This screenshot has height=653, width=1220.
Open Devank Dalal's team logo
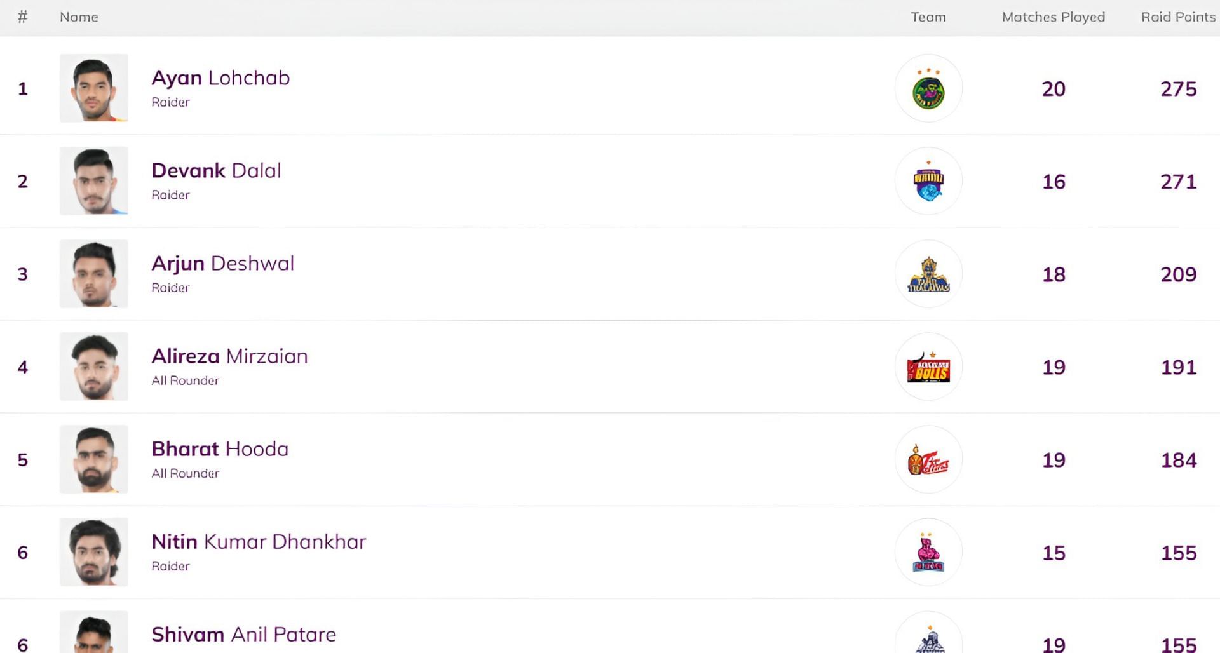pos(928,181)
